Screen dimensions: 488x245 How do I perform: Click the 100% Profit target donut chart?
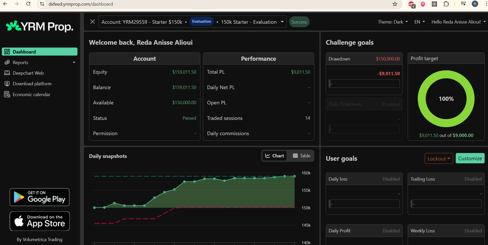click(446, 98)
